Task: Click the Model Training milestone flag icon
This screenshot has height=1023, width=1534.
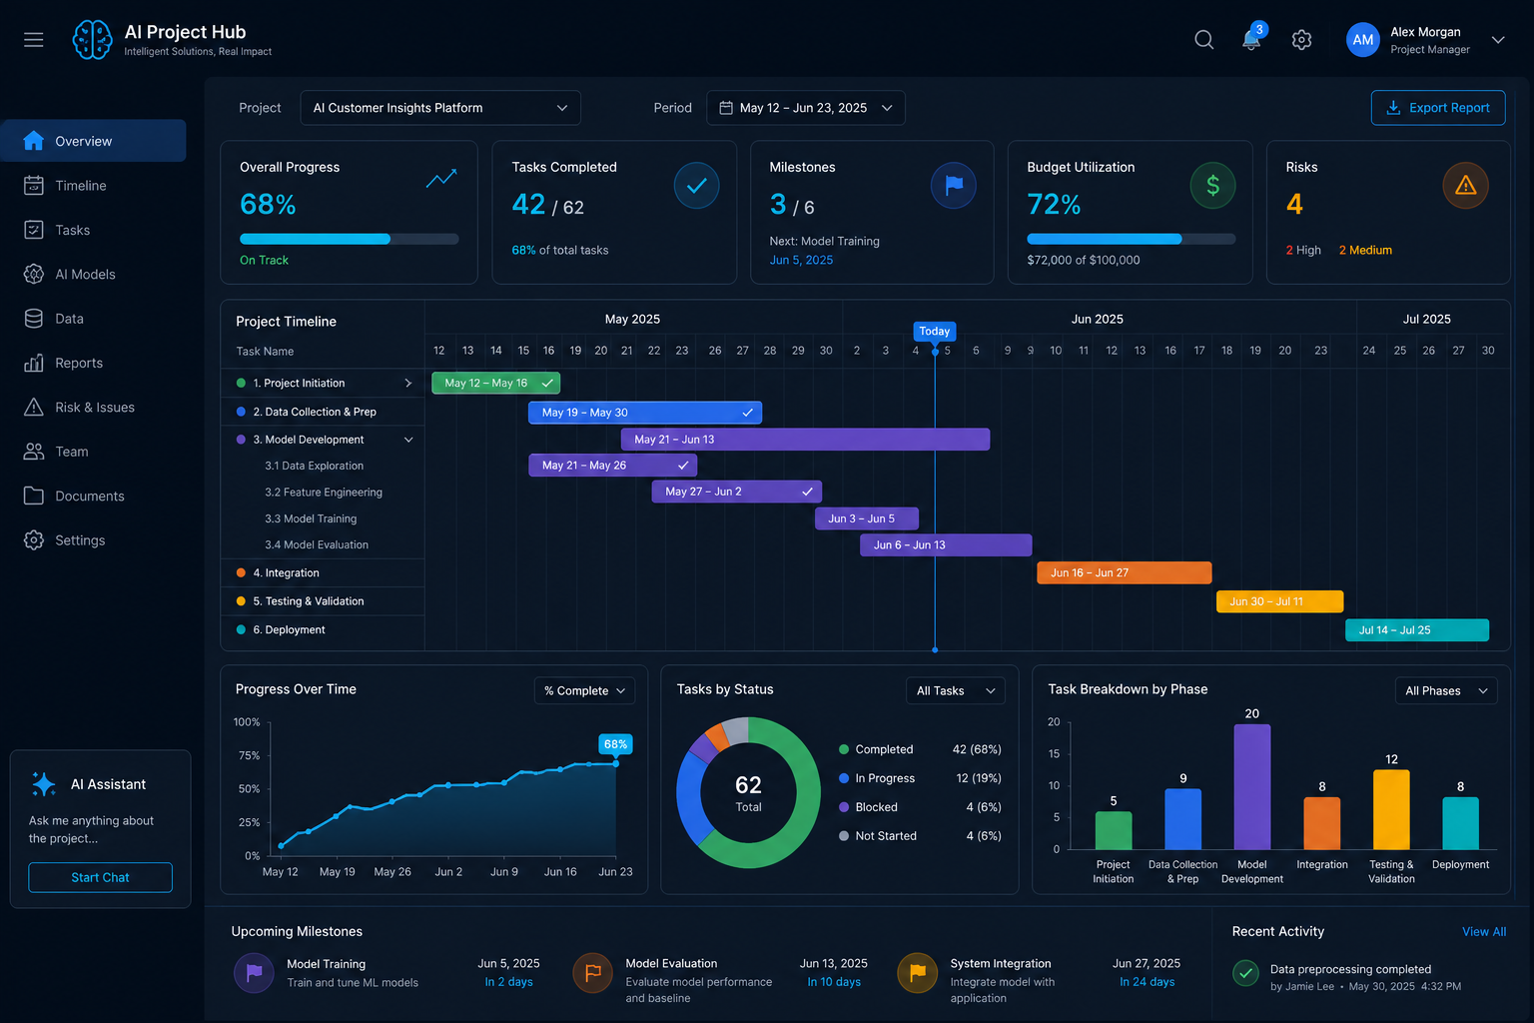Action: click(x=254, y=972)
